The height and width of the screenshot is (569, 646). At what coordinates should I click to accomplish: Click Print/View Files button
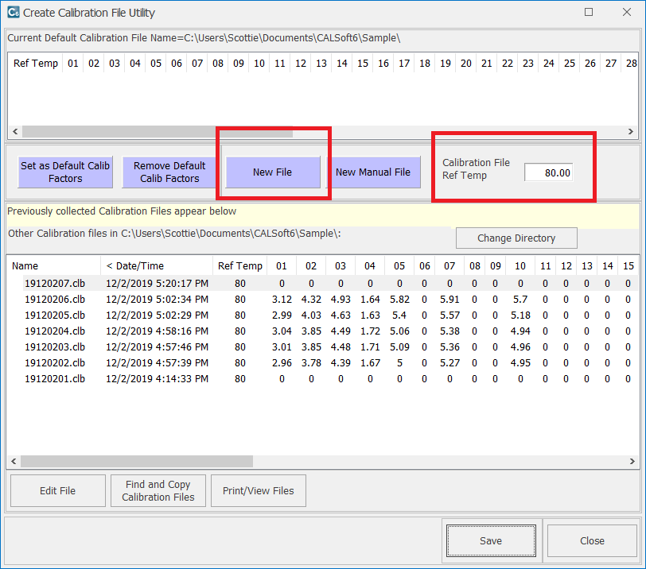coord(258,491)
